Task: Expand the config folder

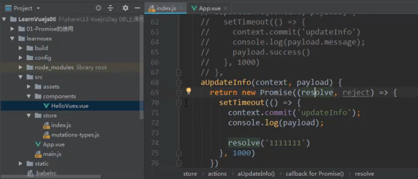Action: (x=20, y=58)
